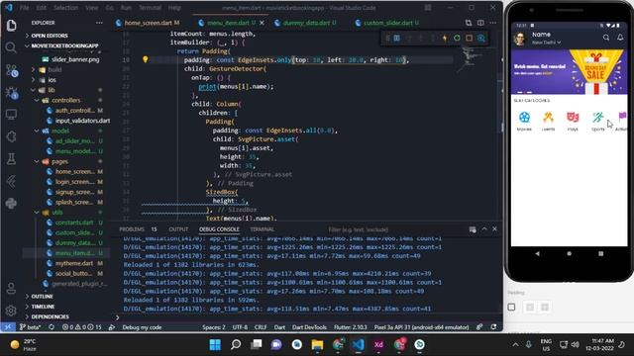
Task: Open the Extensions view
Action: click(x=11, y=136)
